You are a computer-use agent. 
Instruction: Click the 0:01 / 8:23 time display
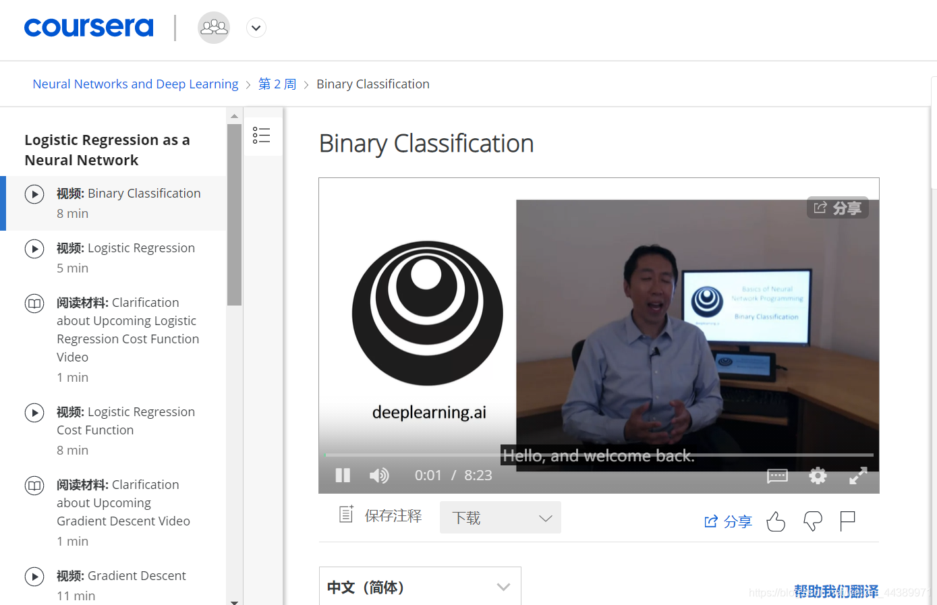[453, 476]
